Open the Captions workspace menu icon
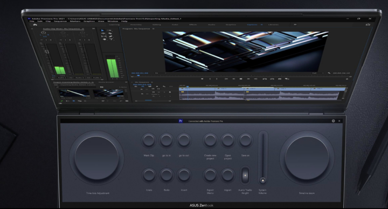This screenshot has height=209, width=388. tap(261, 25)
